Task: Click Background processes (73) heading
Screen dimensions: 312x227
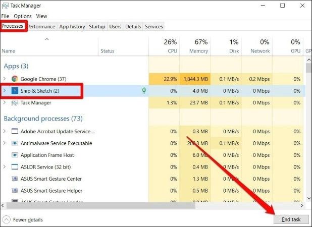Action: pyautogui.click(x=43, y=119)
